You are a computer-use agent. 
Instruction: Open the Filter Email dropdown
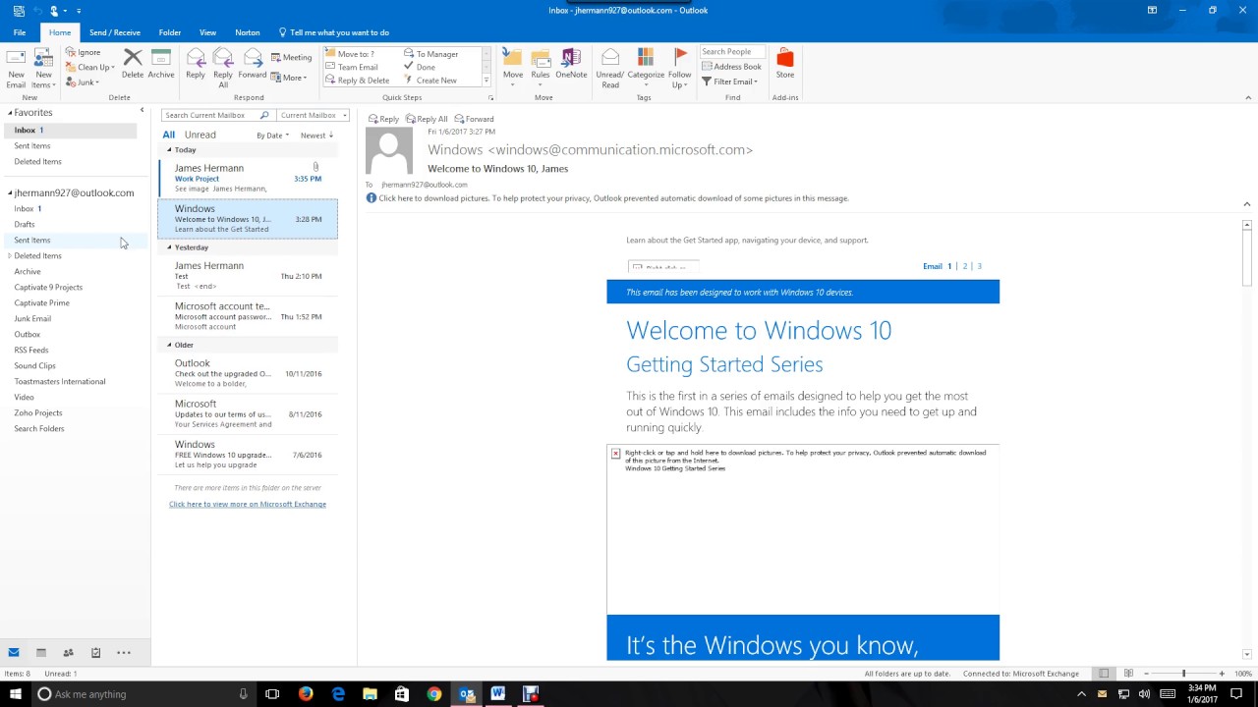[x=729, y=82]
